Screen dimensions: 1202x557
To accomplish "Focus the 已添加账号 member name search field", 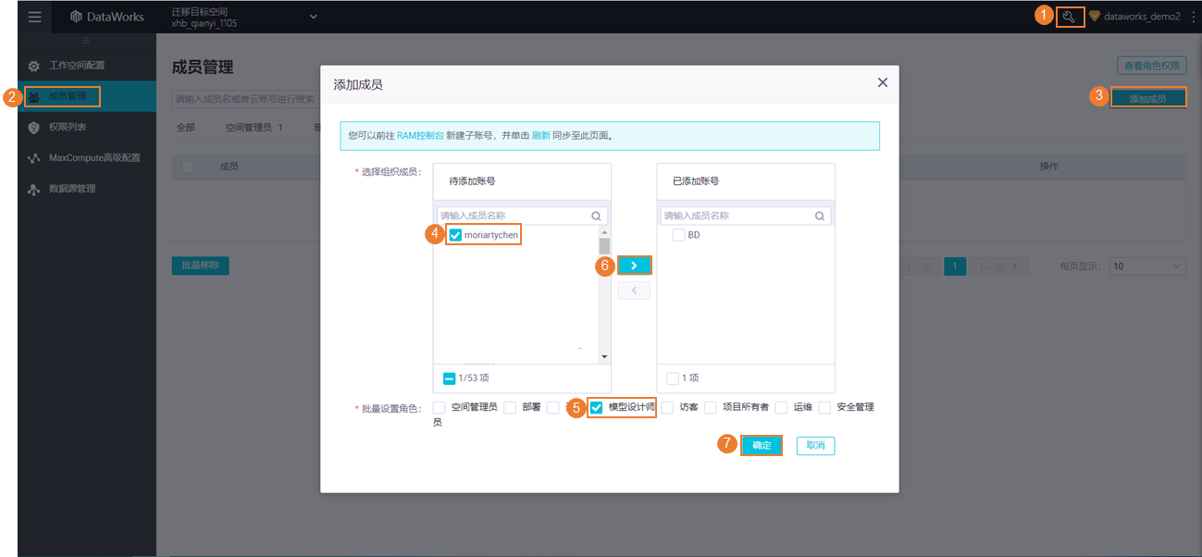I will (x=745, y=216).
